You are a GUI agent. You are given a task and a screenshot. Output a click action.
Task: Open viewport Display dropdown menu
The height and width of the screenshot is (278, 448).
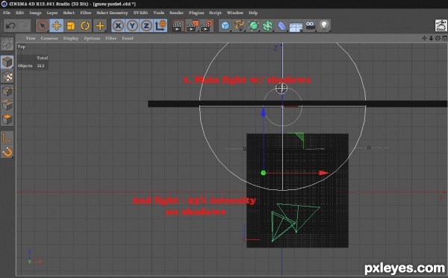tap(71, 38)
